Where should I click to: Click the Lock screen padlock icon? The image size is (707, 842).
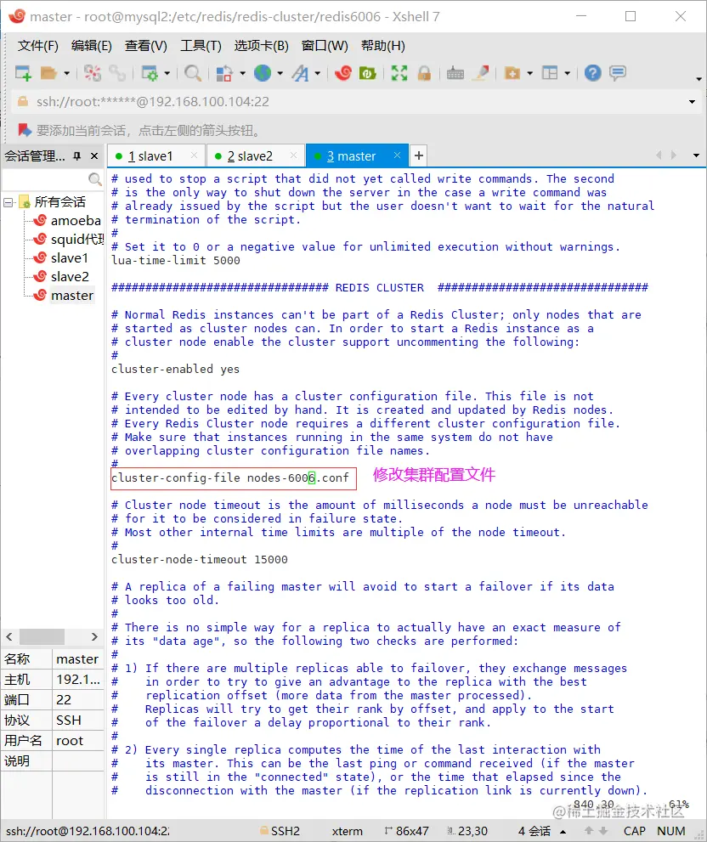[424, 73]
